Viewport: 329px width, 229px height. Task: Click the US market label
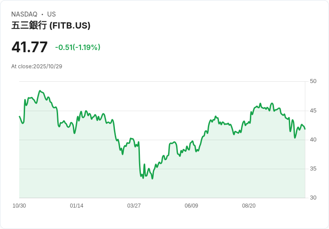coord(51,14)
